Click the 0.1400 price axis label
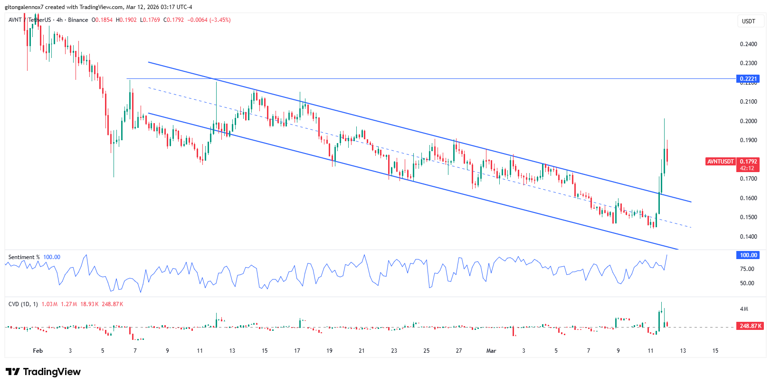 click(x=748, y=237)
